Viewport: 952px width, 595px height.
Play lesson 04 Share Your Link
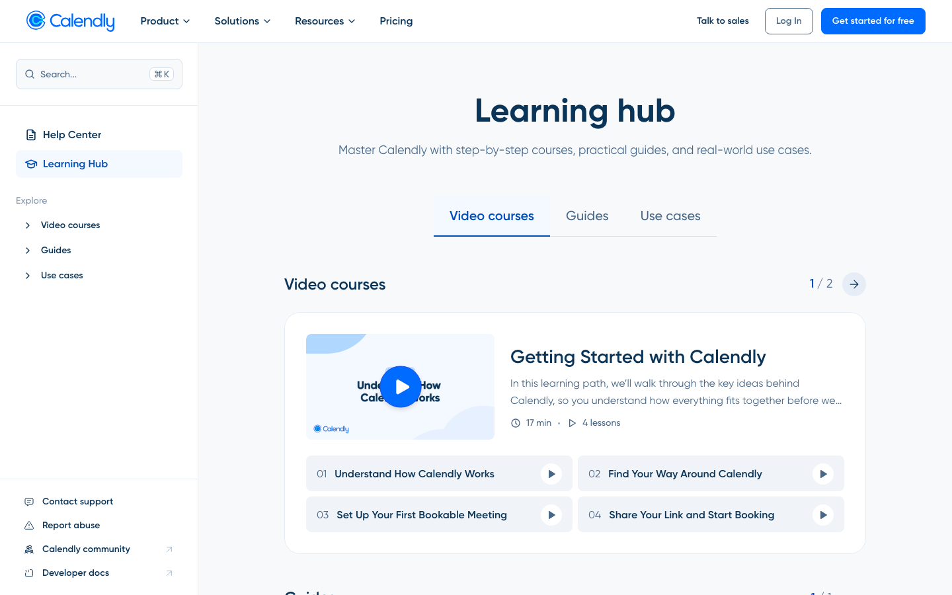pyautogui.click(x=823, y=515)
